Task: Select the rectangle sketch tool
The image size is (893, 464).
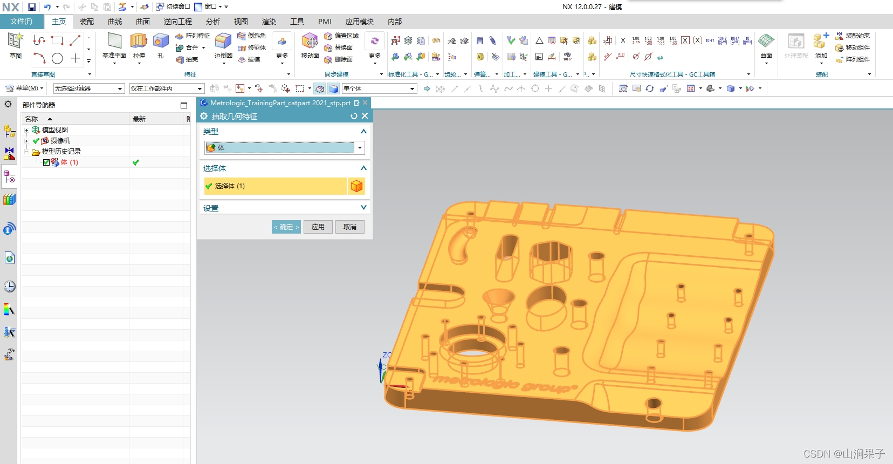Action: coord(57,40)
